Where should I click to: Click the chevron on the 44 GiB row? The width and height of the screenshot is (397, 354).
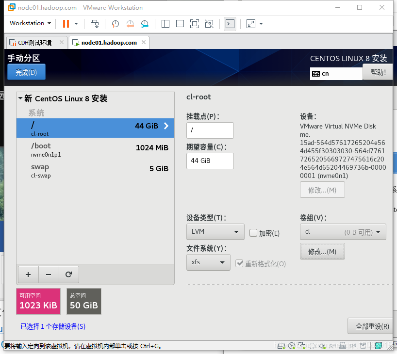pyautogui.click(x=166, y=126)
